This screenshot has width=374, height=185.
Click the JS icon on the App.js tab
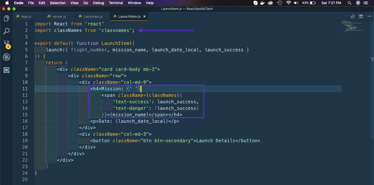coord(18,16)
